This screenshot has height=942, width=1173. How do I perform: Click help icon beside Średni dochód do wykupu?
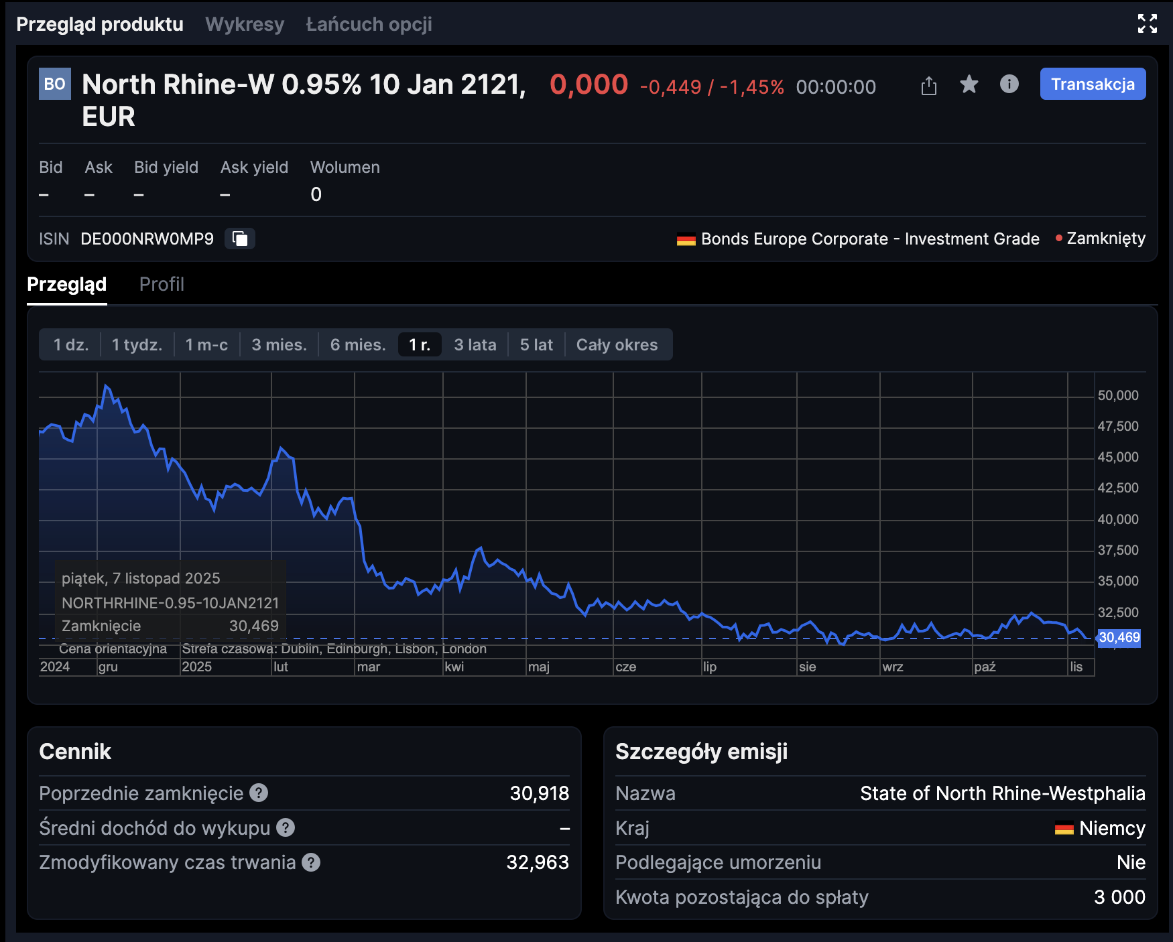pos(286,828)
